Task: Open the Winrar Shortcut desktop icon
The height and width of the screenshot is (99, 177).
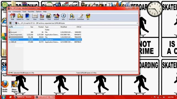Action: pyautogui.click(x=14, y=86)
